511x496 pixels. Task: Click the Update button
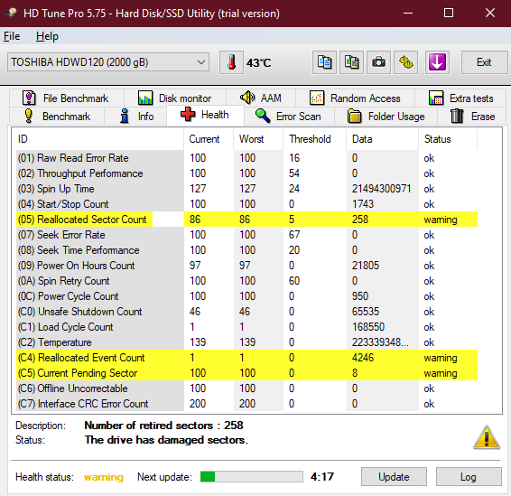point(394,477)
